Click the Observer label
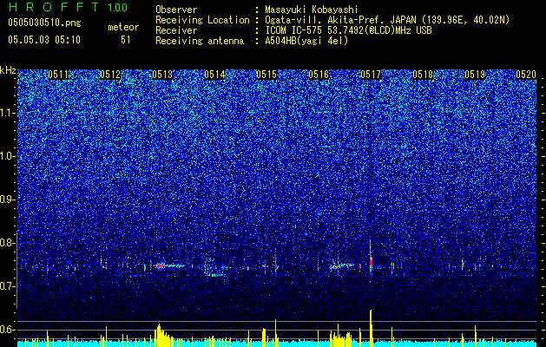Image resolution: width=546 pixels, height=347 pixels. 176,10
